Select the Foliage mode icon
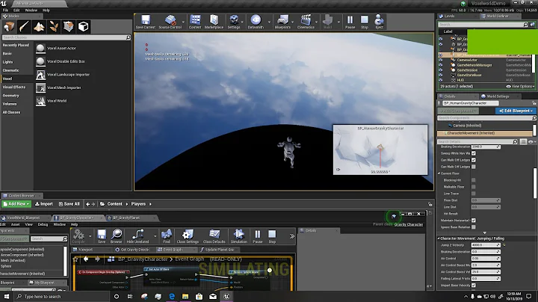 point(54,26)
